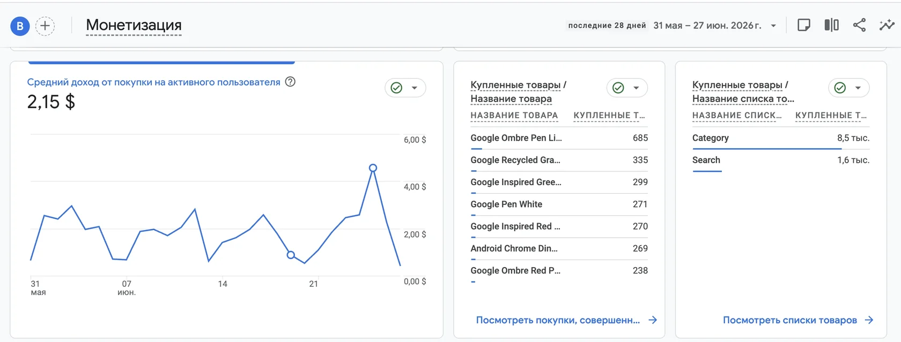Select the Category list row
Viewport: 901px width, 342px height.
[781, 138]
